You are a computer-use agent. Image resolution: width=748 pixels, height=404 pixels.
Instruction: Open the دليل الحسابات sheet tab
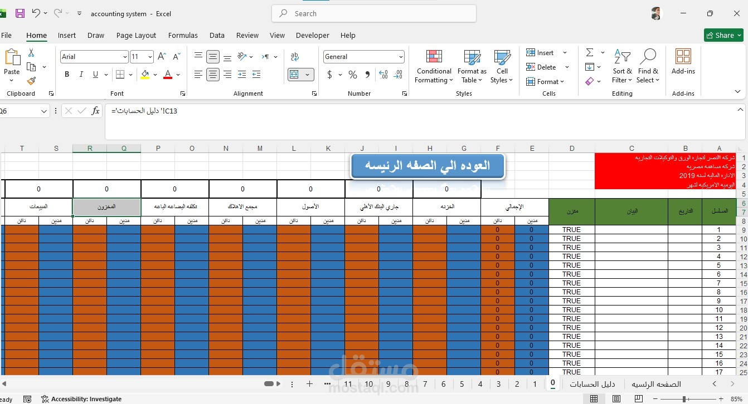click(x=592, y=384)
